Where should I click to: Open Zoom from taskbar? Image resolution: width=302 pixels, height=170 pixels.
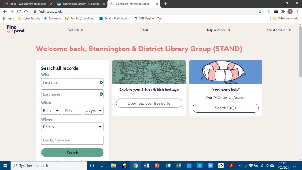(x=210, y=166)
